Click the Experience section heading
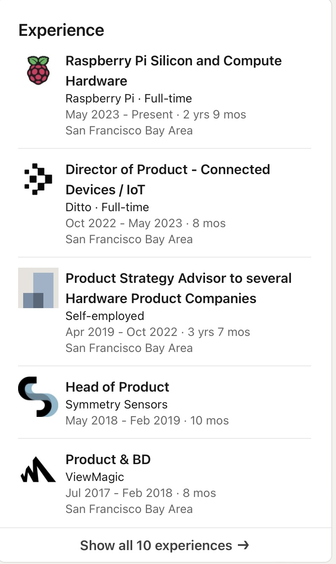336x564 pixels. point(61,30)
